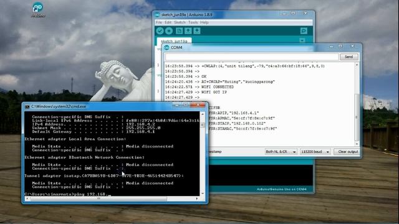Open the File menu in Arduino IDE
Viewport: 399px width, 224px height.
pyautogui.click(x=159, y=22)
